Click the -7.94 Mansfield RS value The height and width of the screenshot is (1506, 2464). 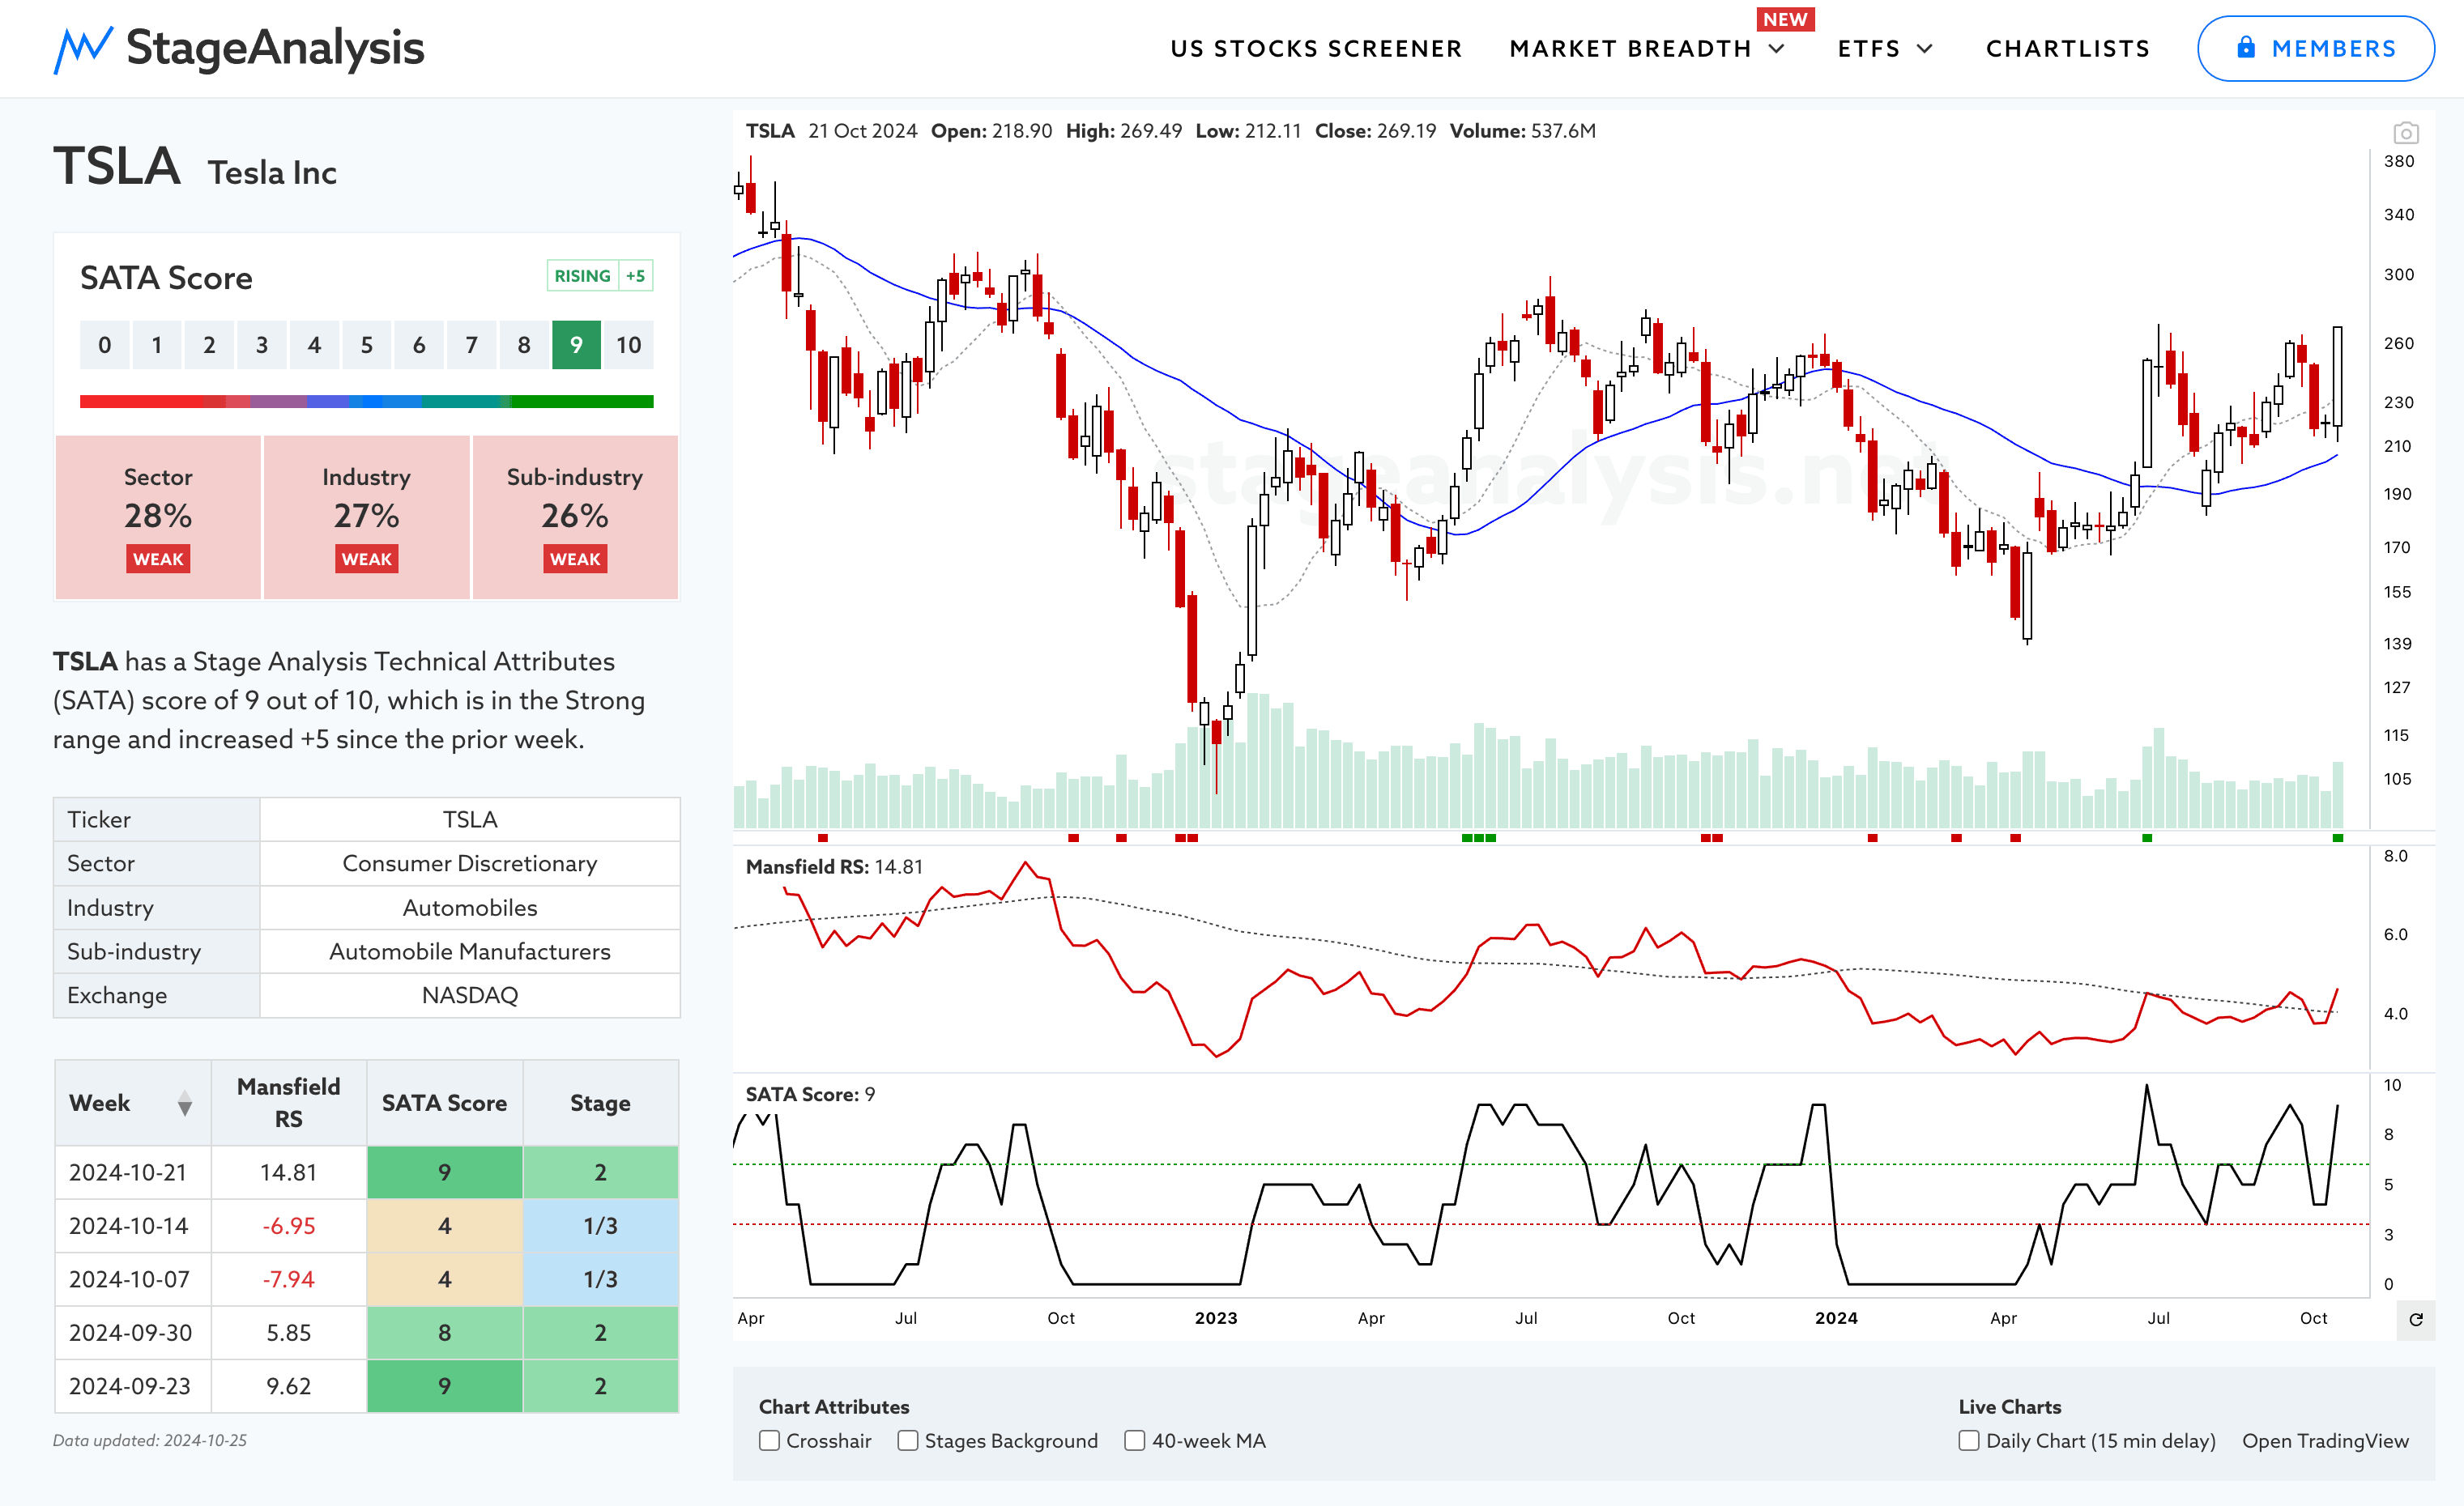tap(288, 1279)
